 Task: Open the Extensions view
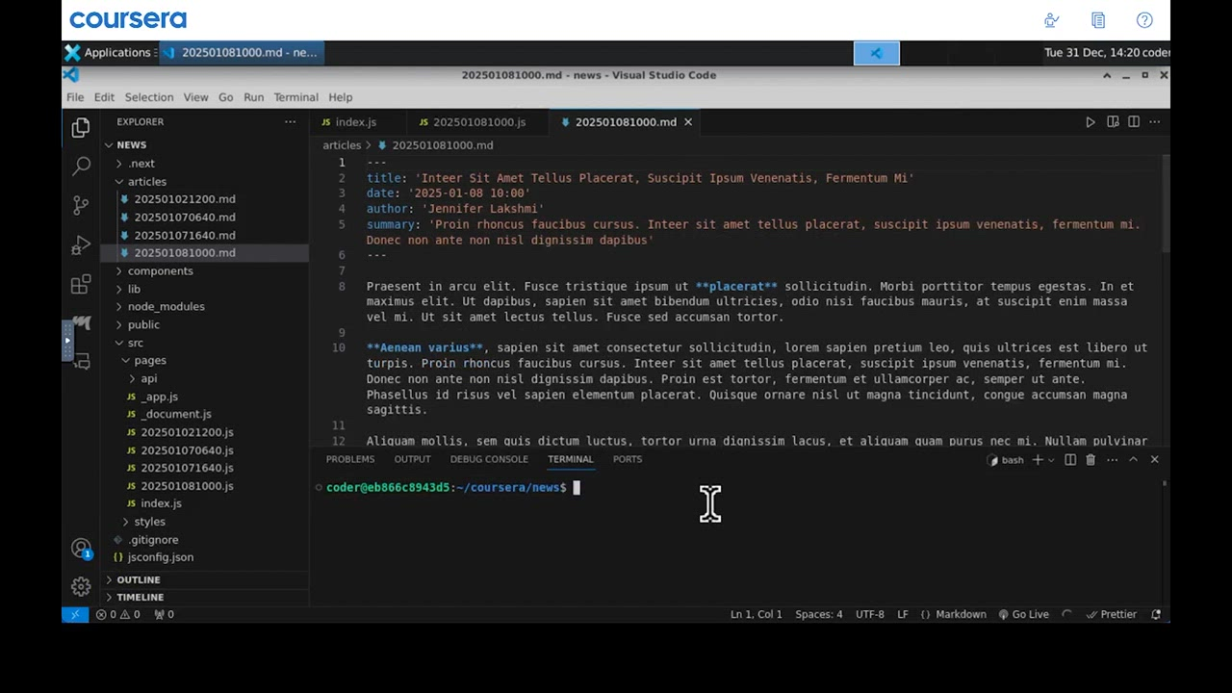(81, 285)
